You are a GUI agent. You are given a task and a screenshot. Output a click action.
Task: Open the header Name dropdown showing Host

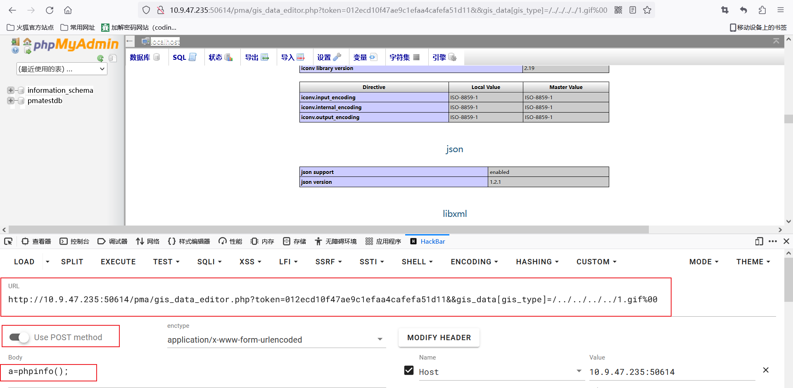(x=501, y=372)
